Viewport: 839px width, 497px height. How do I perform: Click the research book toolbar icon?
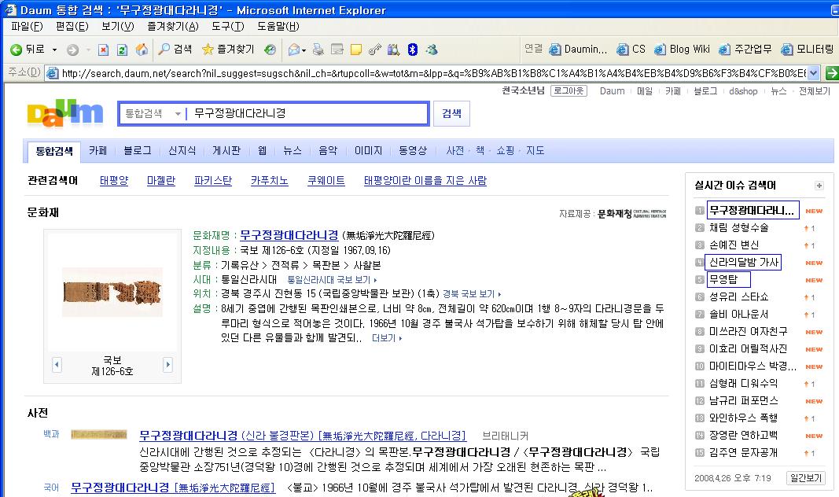(x=394, y=50)
